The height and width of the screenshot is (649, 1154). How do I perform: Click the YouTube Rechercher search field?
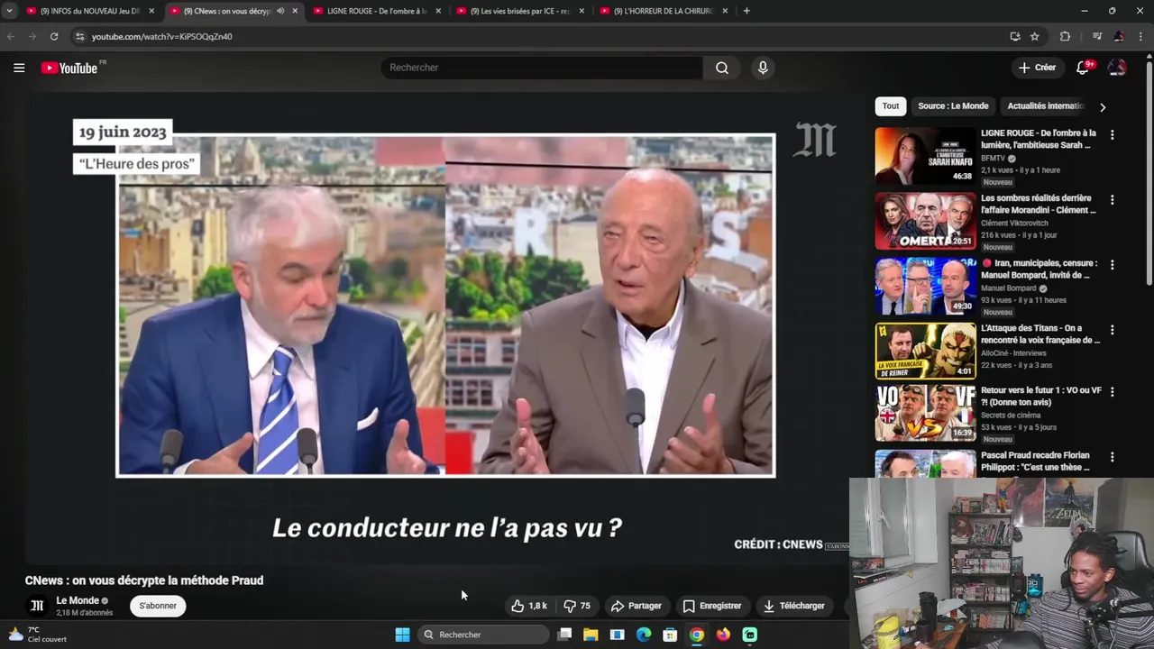[542, 68]
